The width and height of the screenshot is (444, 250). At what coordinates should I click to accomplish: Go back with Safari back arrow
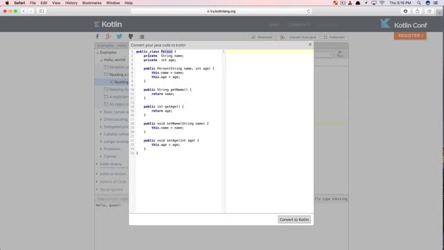tap(24, 11)
